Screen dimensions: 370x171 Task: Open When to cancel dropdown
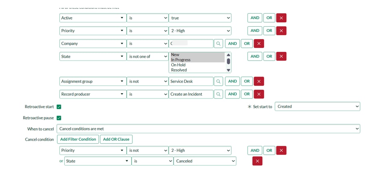coord(208,129)
